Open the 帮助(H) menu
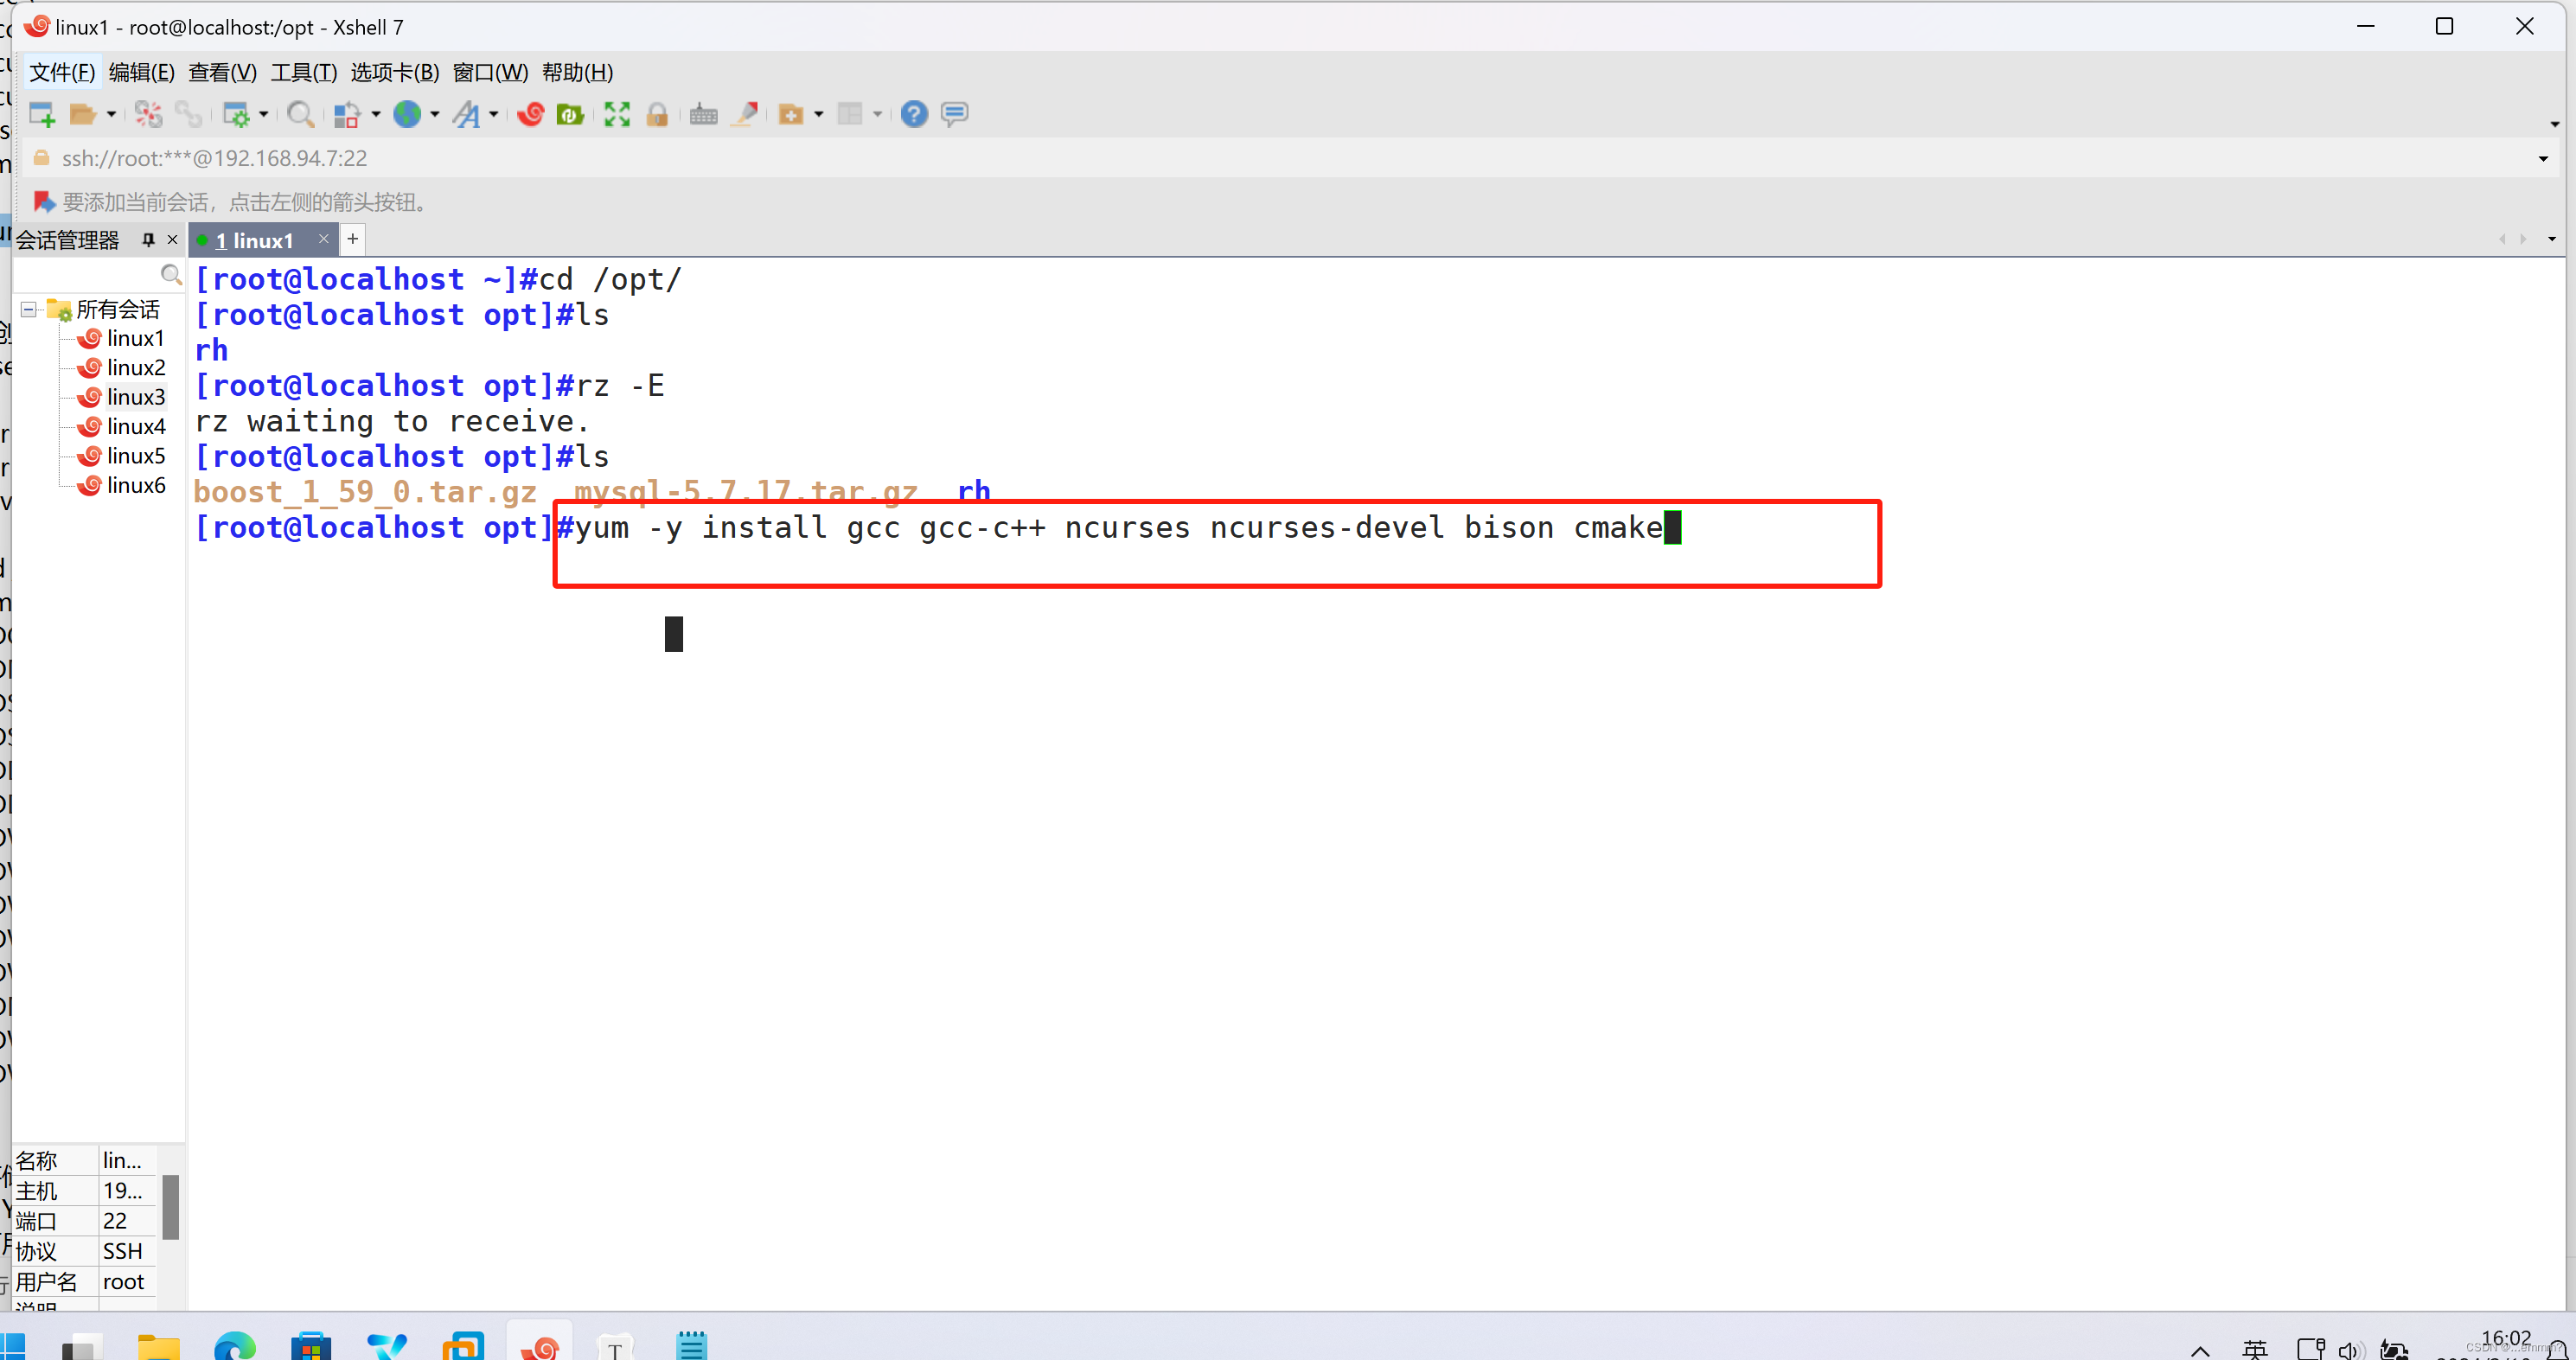2576x1360 pixels. click(577, 72)
